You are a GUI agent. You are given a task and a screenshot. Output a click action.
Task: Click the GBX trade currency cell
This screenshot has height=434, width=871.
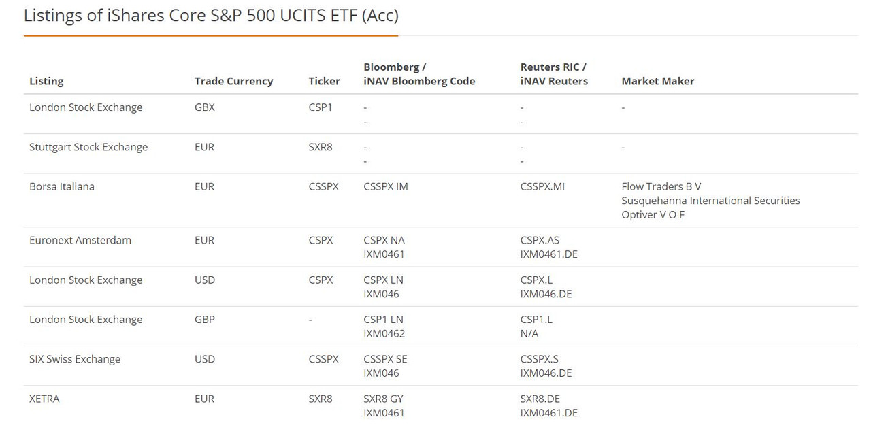[204, 107]
